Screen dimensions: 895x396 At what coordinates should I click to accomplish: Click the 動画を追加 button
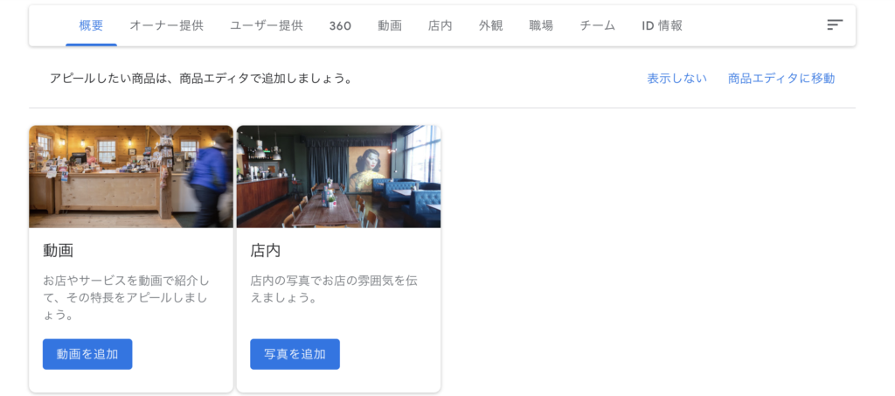click(x=87, y=354)
